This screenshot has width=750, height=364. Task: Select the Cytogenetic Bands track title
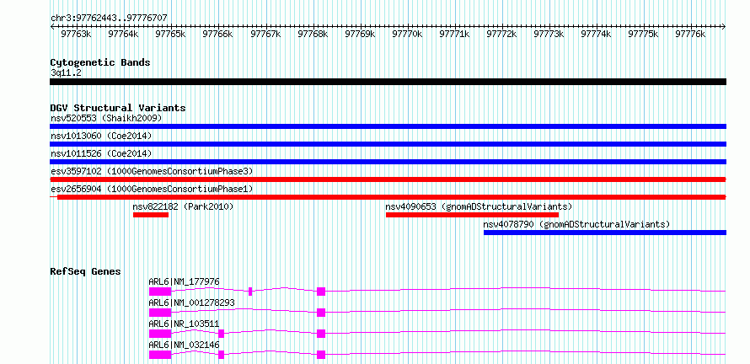pos(100,62)
